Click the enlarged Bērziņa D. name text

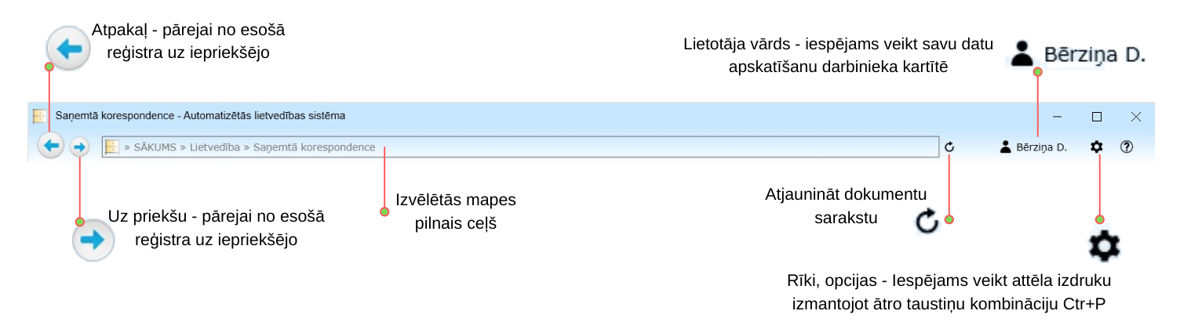tap(1094, 54)
